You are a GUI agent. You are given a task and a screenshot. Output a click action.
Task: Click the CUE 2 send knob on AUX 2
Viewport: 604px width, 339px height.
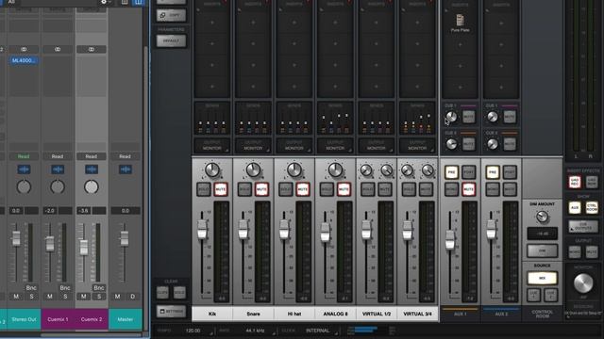493,144
